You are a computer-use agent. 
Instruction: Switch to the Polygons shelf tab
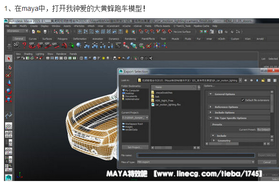tap(62, 39)
